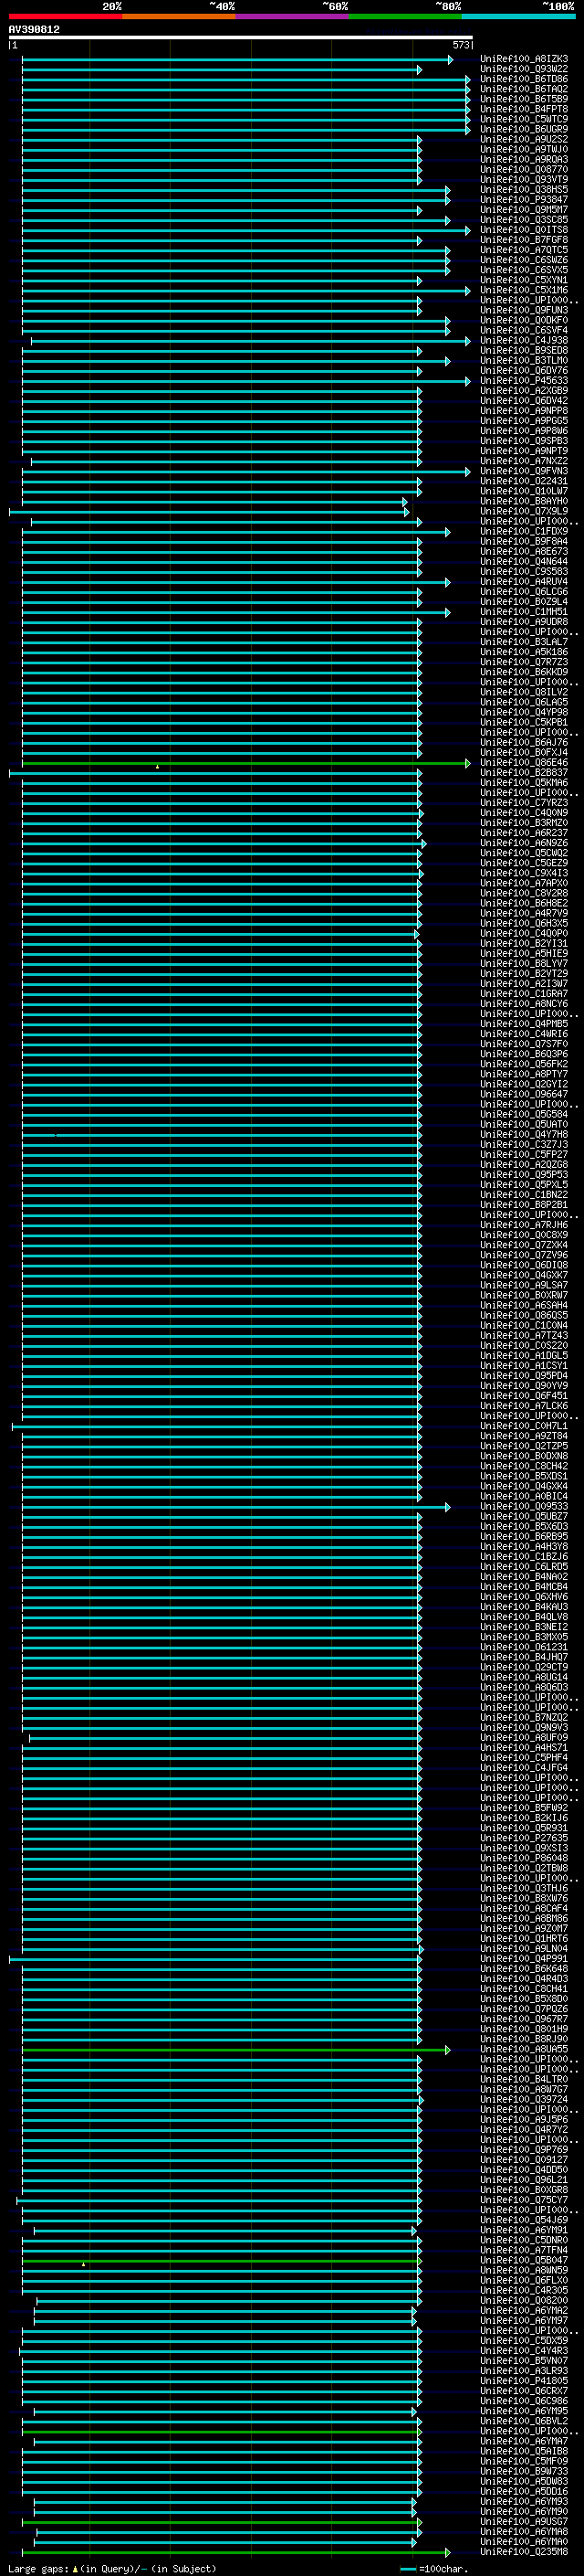Image resolution: width=584 pixels, height=2576 pixels.
Task: Select the UniRef100_Q0ITS8 label
Action: tap(524, 230)
